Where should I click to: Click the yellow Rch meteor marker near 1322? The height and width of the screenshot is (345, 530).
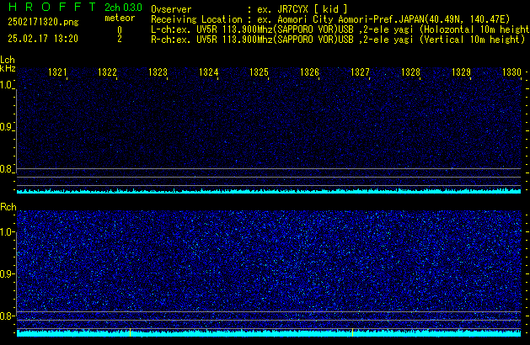click(x=130, y=332)
